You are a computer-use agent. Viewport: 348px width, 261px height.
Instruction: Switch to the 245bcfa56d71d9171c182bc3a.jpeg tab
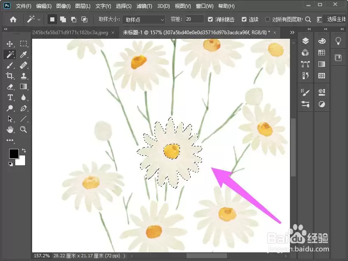click(70, 33)
